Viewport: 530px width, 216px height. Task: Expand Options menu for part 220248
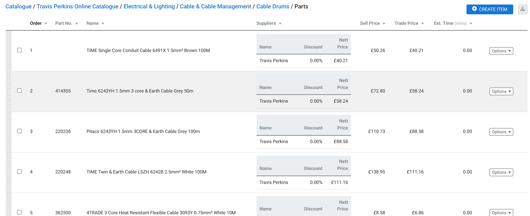click(501, 172)
